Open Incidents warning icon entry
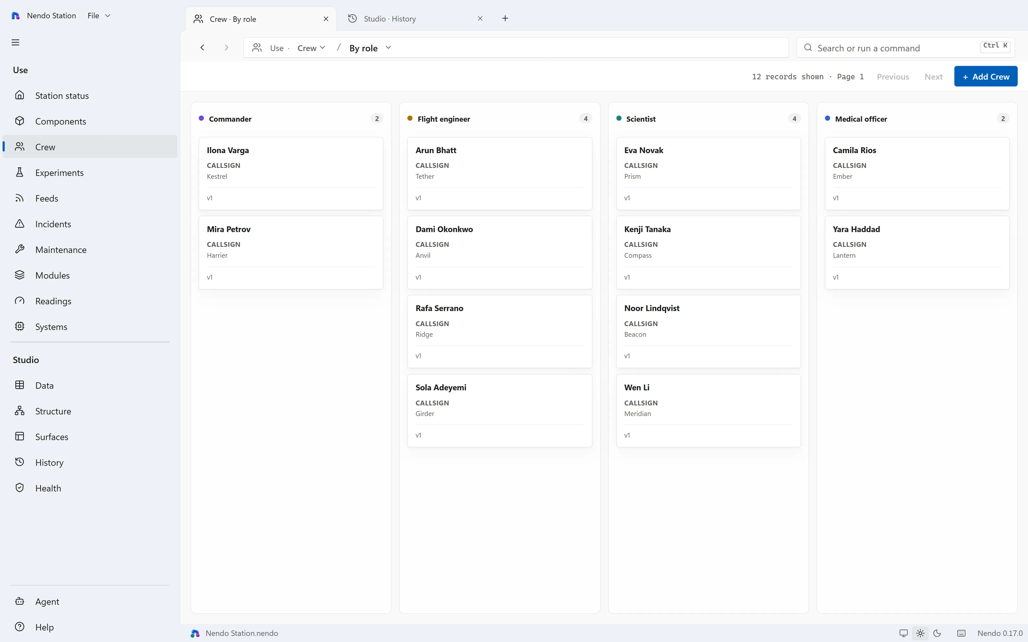Viewport: 1028px width, 642px height. [x=90, y=224]
